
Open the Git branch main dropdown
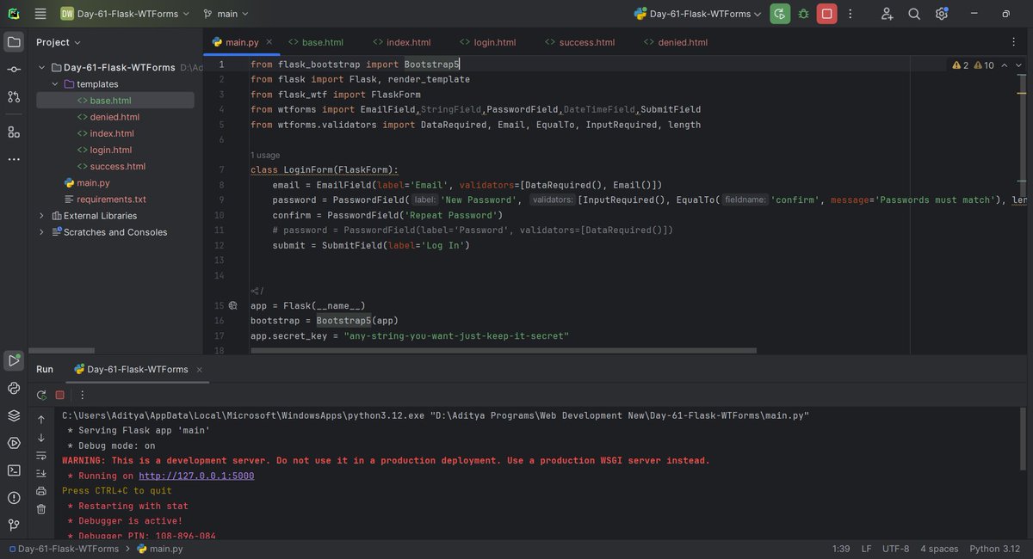[226, 14]
